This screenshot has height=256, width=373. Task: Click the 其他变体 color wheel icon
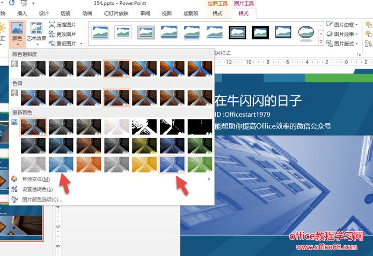pyautogui.click(x=14, y=179)
